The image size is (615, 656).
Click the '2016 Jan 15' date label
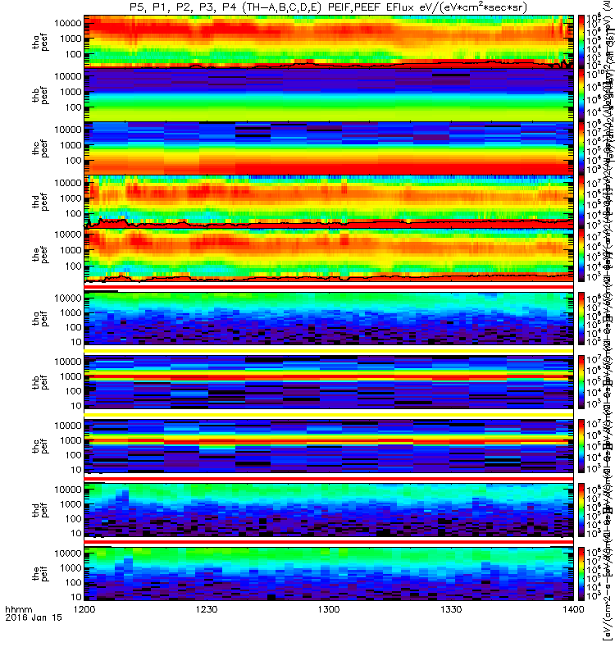click(34, 617)
